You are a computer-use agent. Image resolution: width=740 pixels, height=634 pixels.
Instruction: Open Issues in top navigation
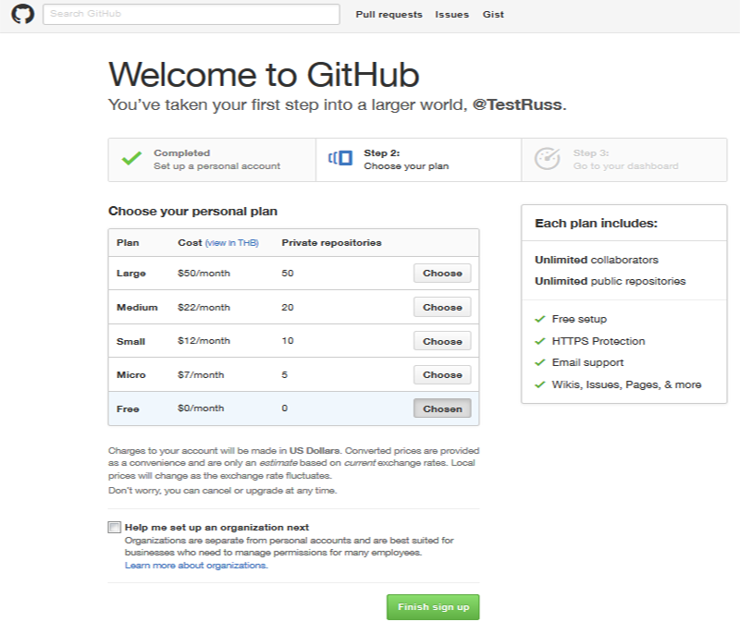point(451,15)
